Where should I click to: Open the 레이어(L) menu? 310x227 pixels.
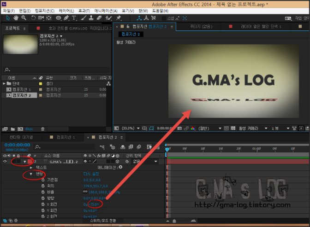tap(66, 11)
